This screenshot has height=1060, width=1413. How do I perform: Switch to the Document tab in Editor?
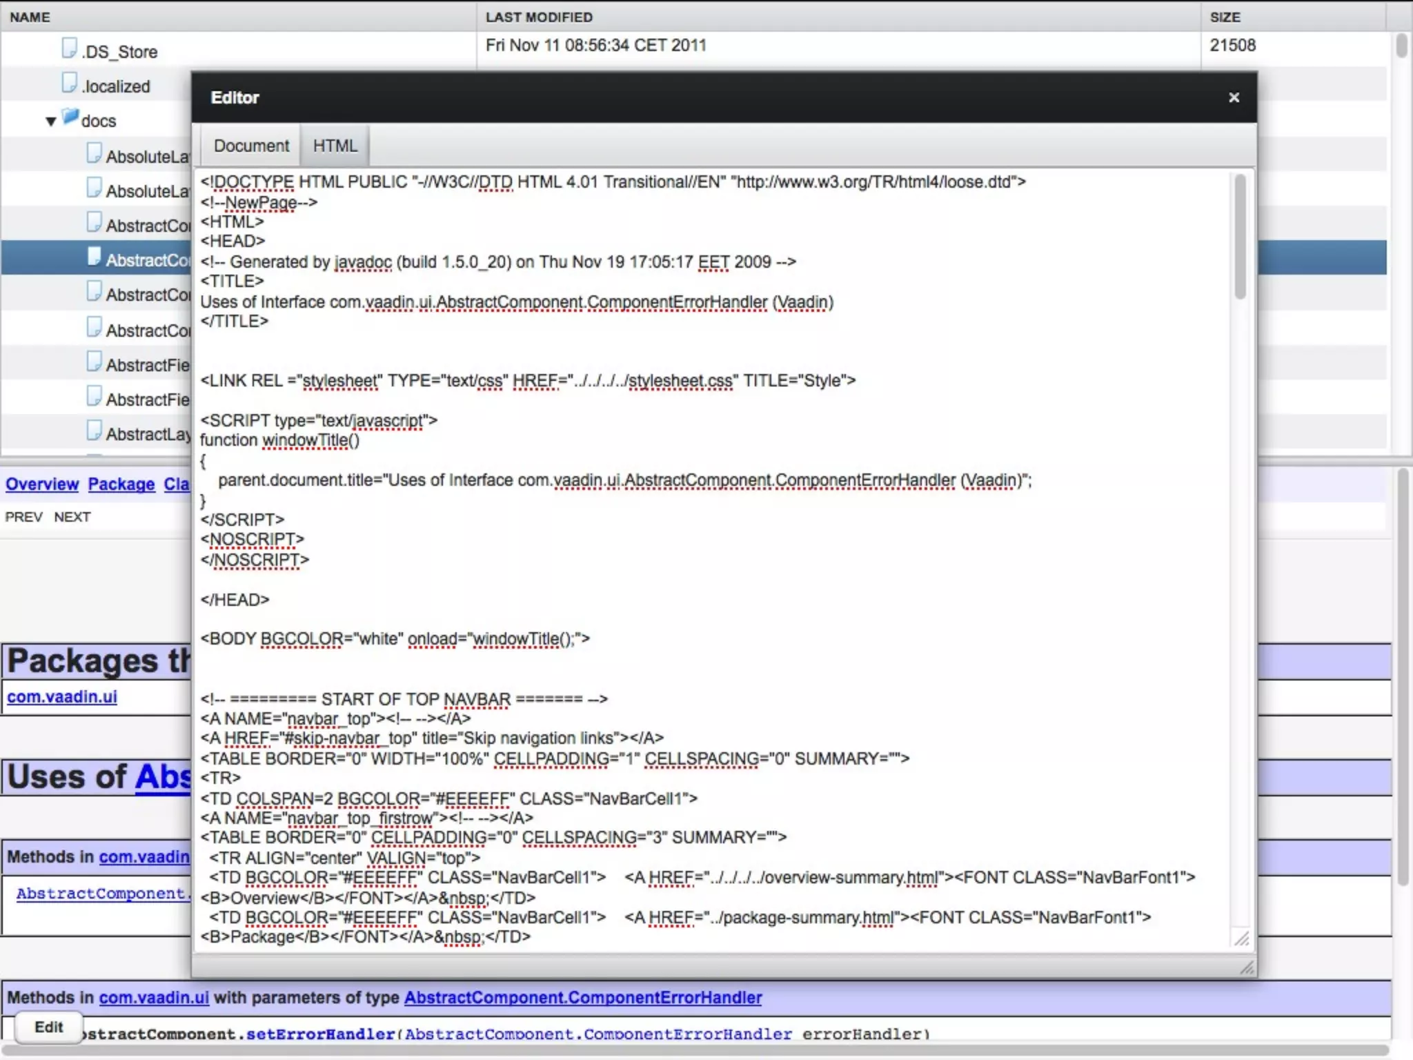[251, 146]
